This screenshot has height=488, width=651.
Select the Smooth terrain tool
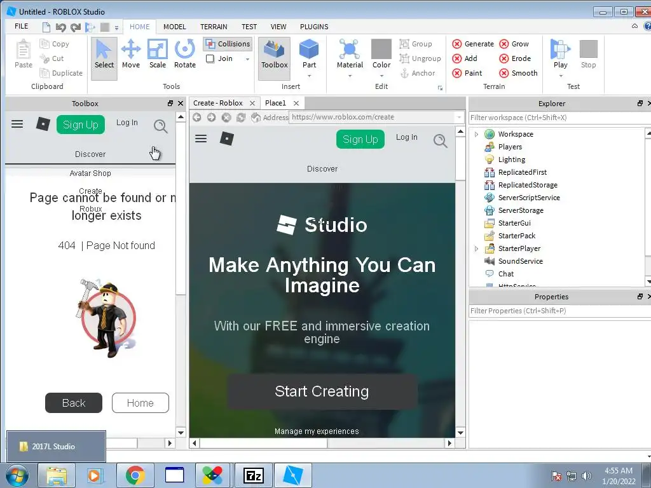[x=518, y=73]
